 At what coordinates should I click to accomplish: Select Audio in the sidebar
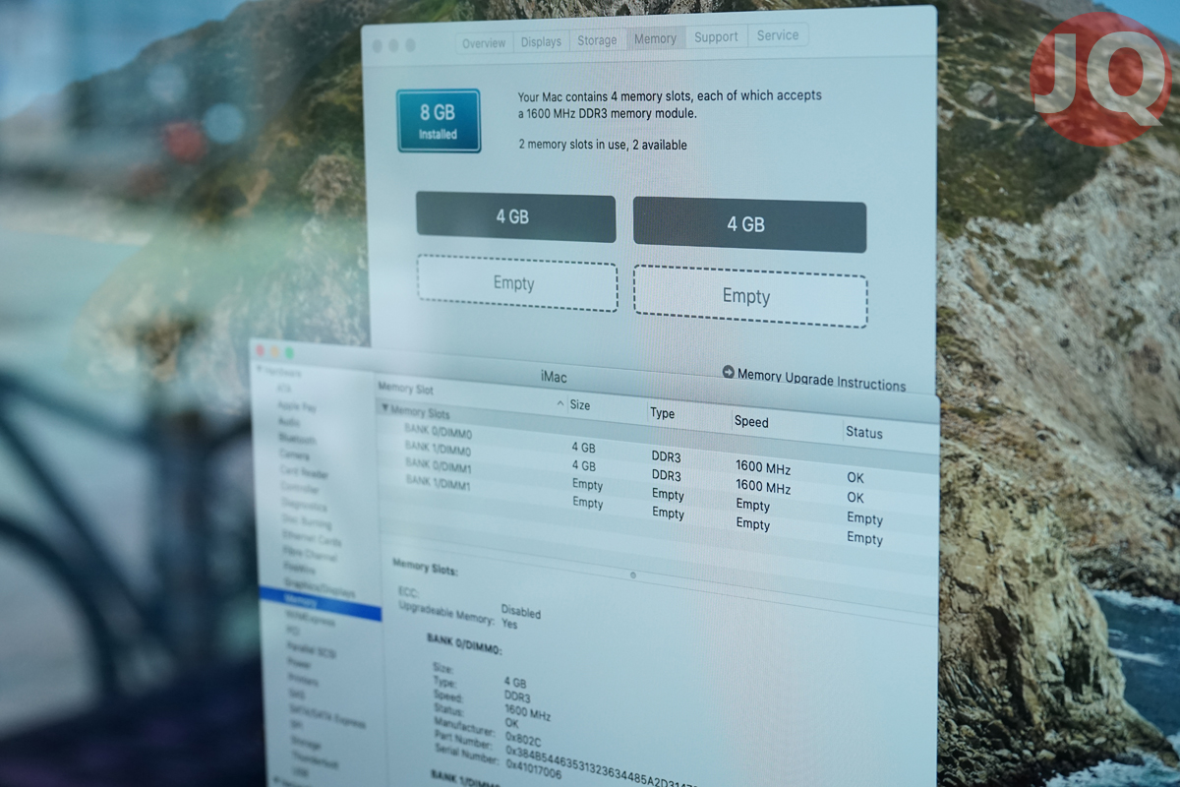pos(288,422)
